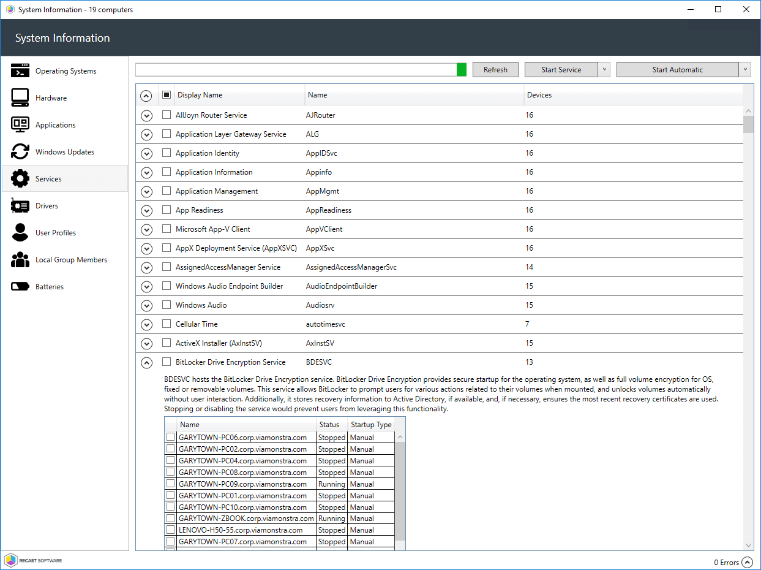Image resolution: width=761 pixels, height=570 pixels.
Task: Select the GARYTOWN-PC09 computer checkbox
Action: click(170, 484)
